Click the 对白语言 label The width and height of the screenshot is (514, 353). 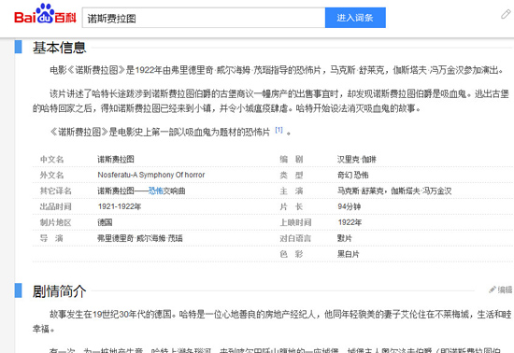(295, 238)
